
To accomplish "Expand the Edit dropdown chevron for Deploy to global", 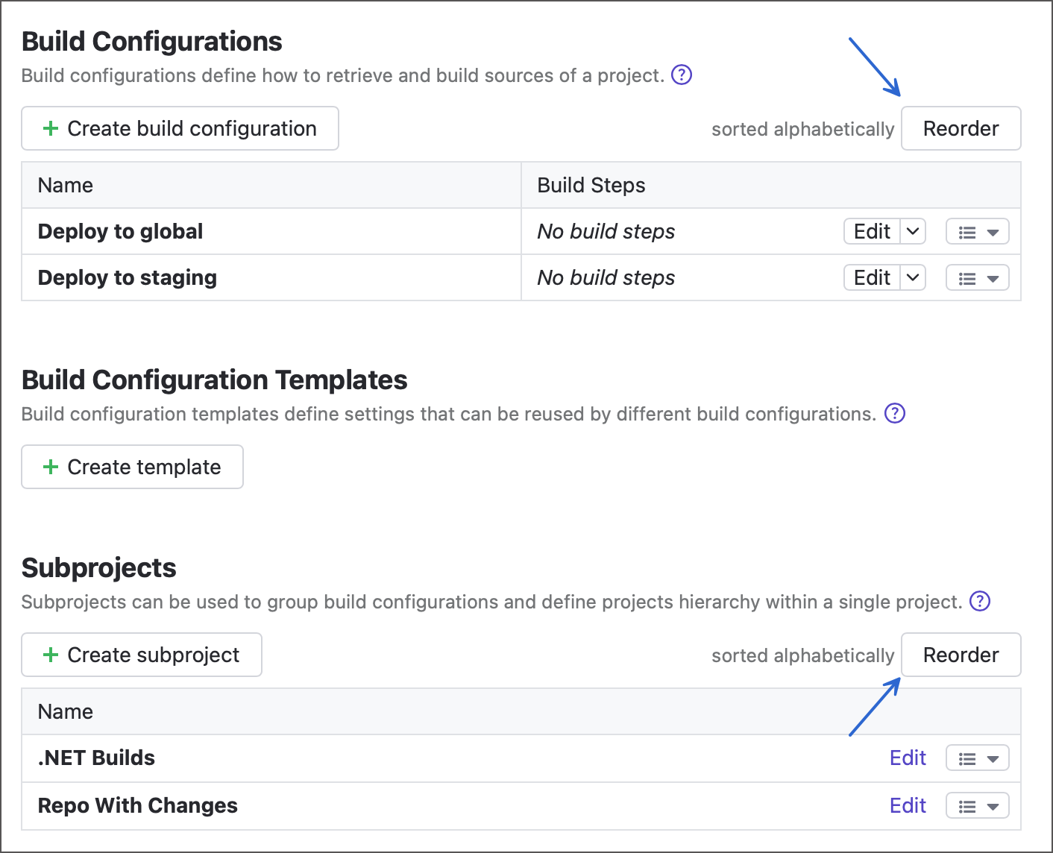I will [x=913, y=231].
